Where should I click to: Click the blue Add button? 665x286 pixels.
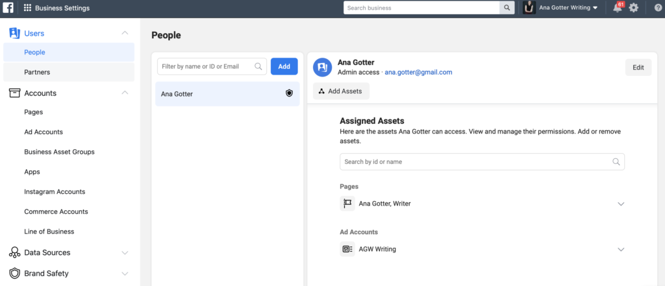click(284, 66)
